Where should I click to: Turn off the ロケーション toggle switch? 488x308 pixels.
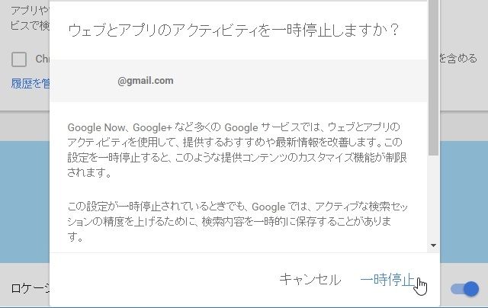click(464, 290)
